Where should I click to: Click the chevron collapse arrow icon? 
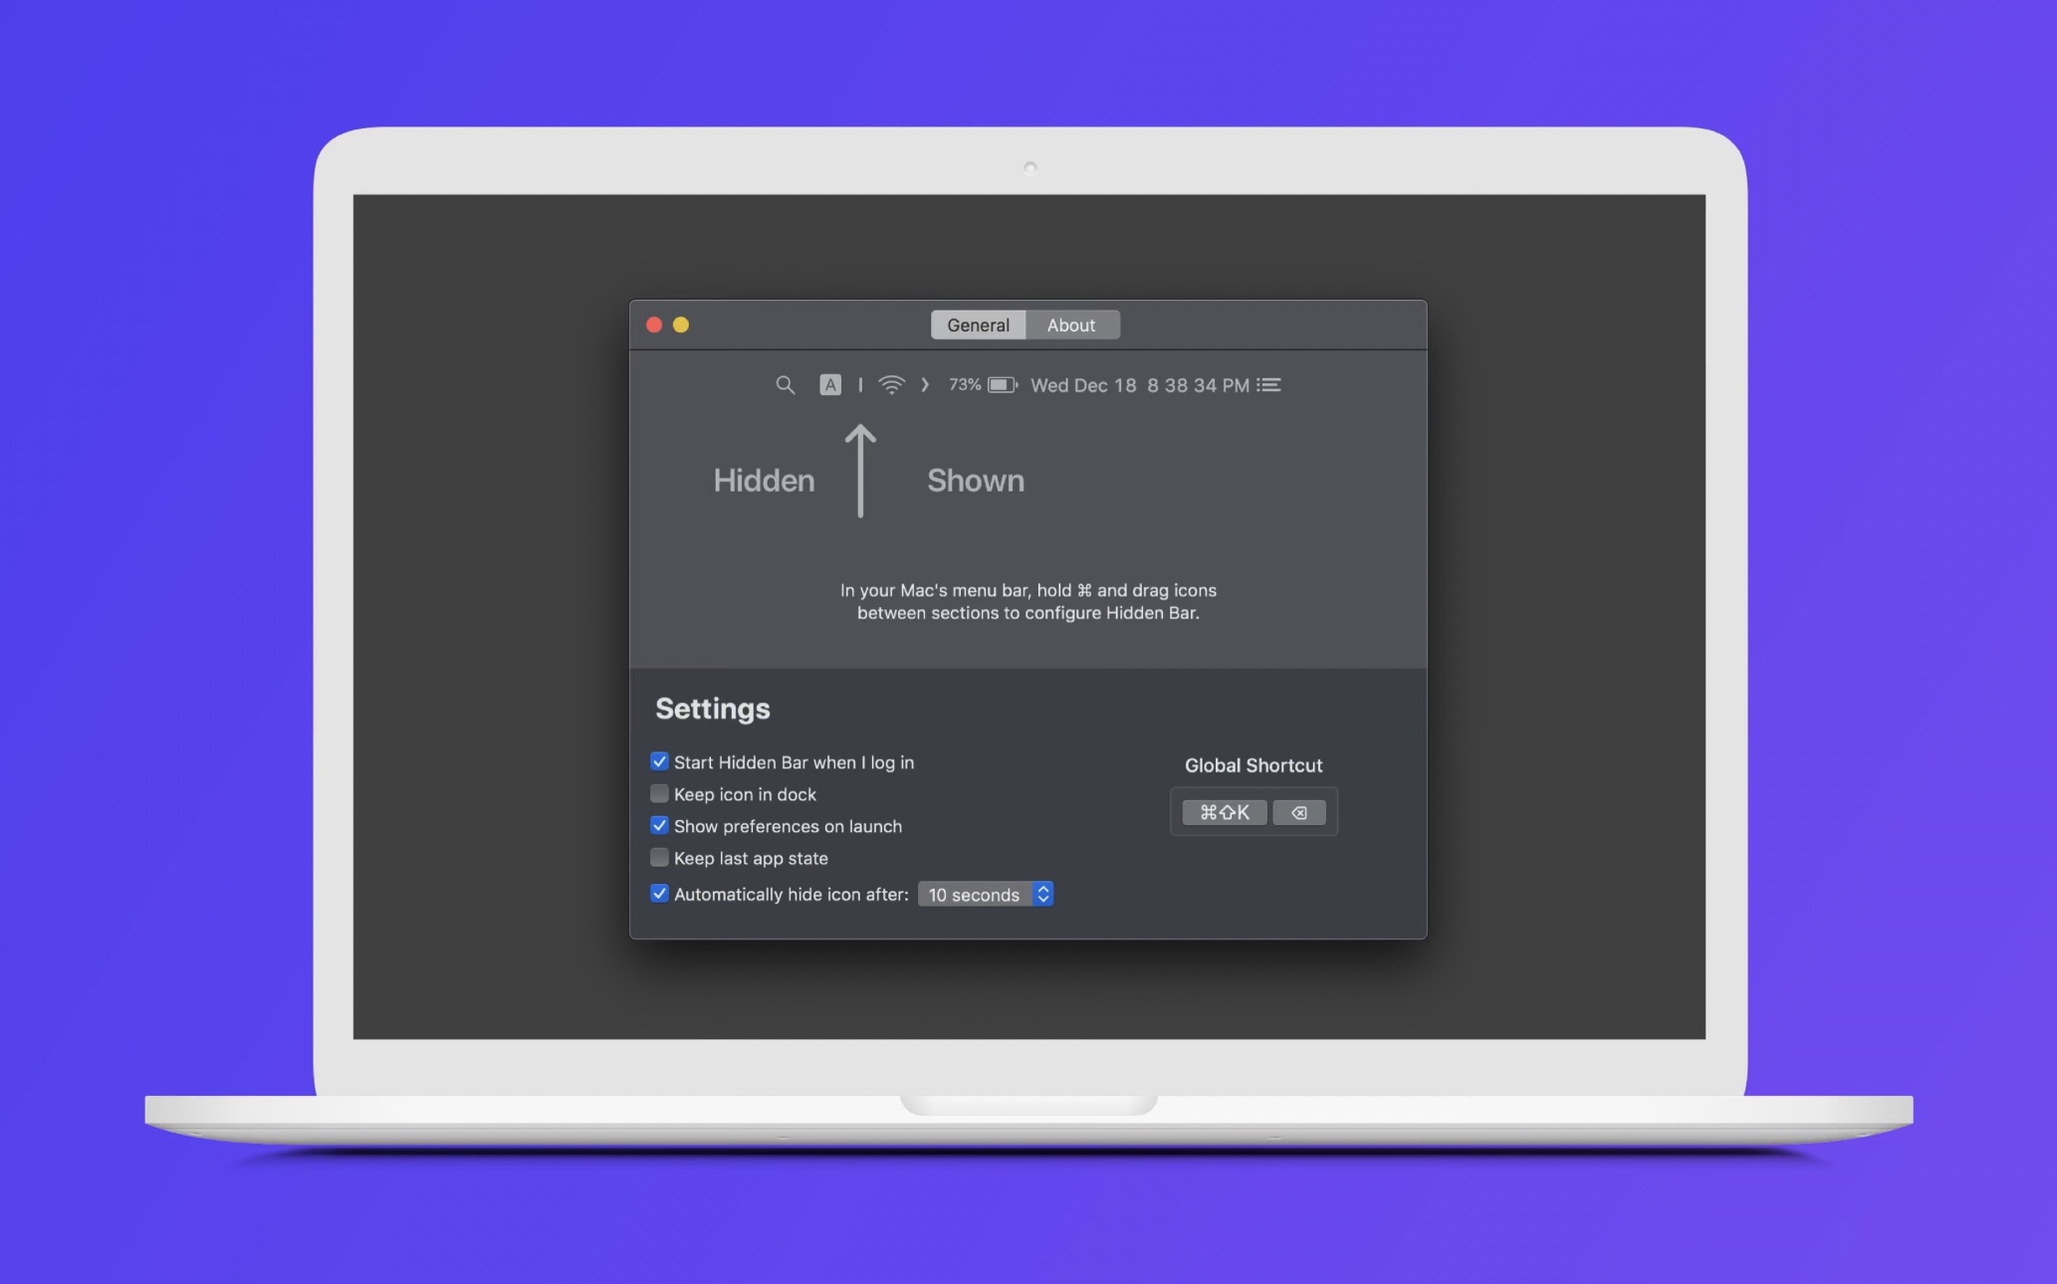pyautogui.click(x=925, y=385)
